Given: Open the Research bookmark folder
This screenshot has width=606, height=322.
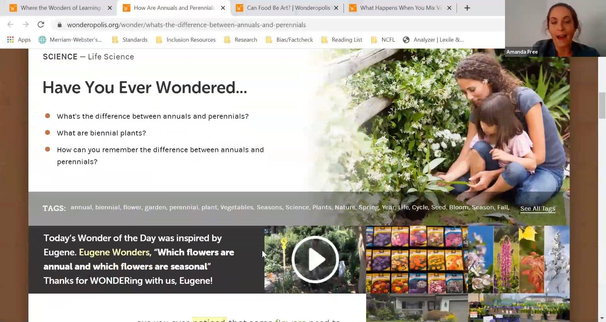Looking at the screenshot, I should pos(241,40).
